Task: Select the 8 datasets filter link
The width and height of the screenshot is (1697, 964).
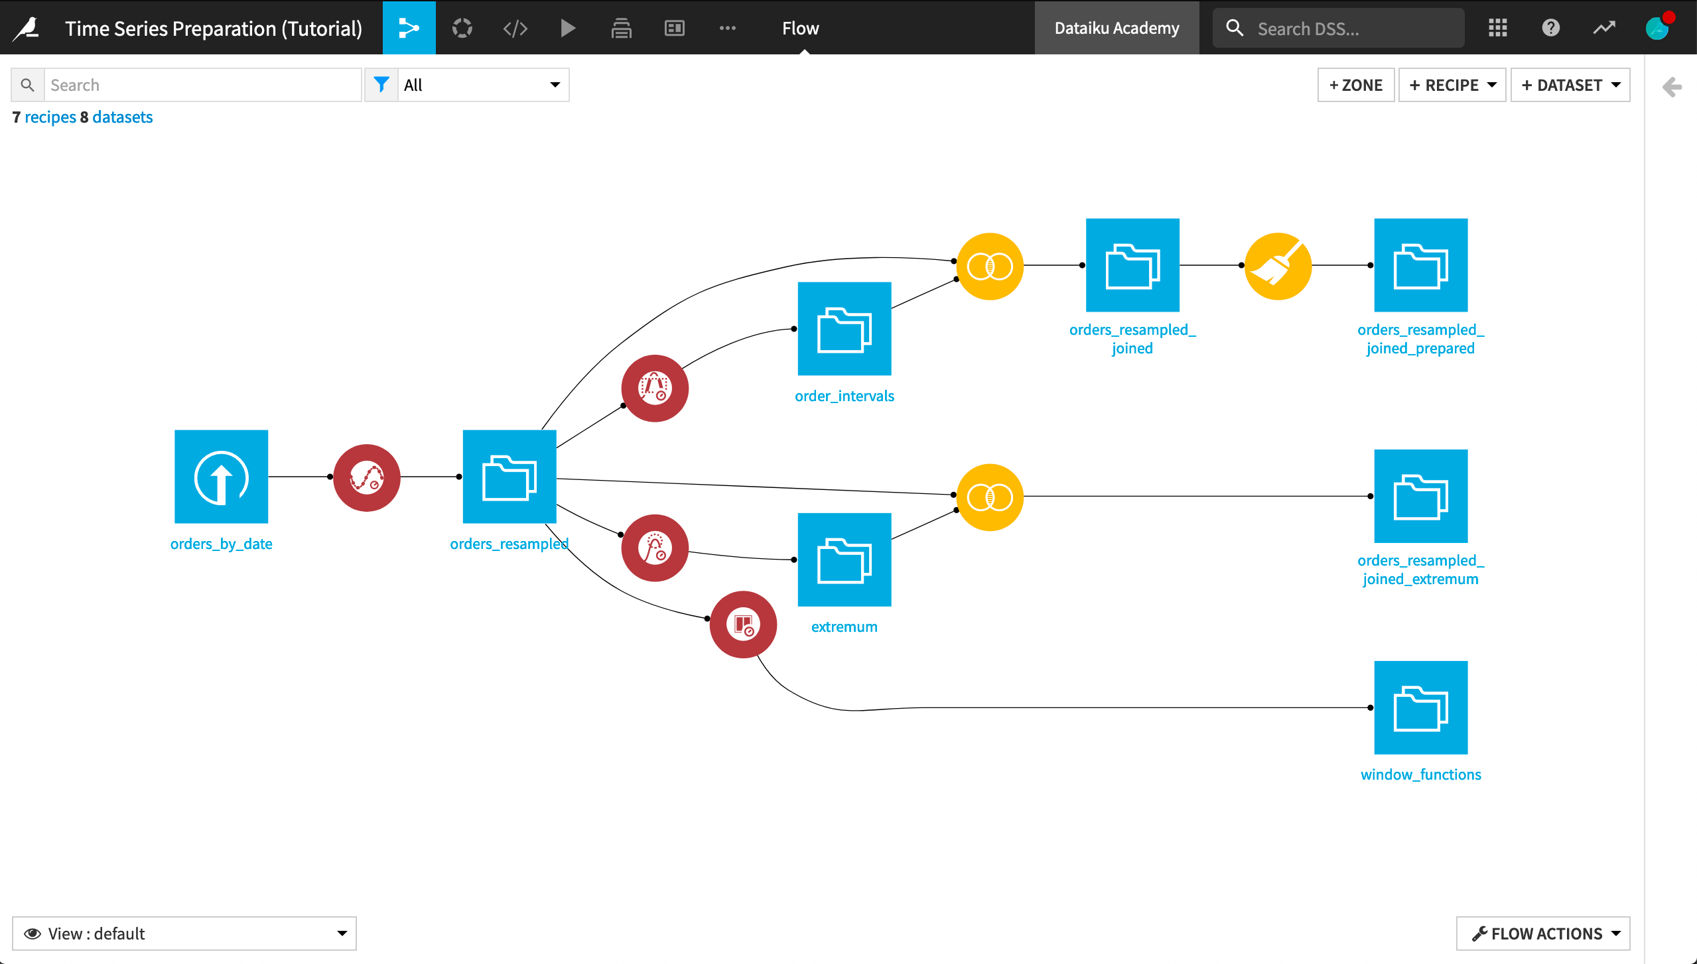Action: click(x=122, y=117)
